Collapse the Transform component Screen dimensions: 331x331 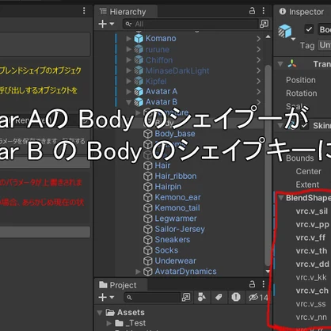(280, 64)
